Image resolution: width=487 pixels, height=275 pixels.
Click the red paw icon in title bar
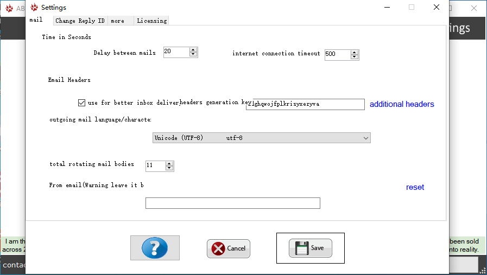click(35, 8)
